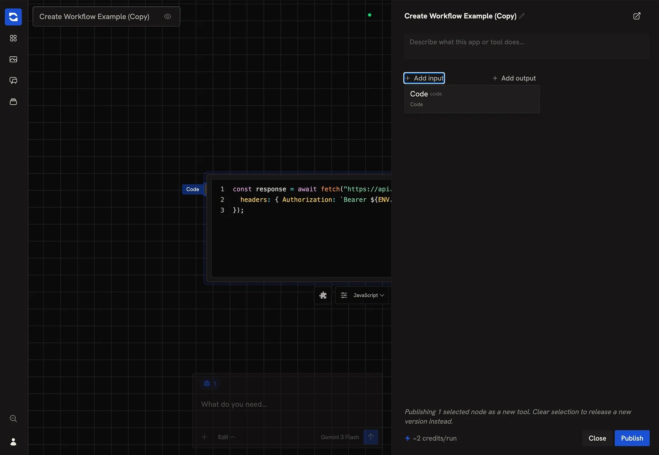Close the publish panel

point(597,438)
